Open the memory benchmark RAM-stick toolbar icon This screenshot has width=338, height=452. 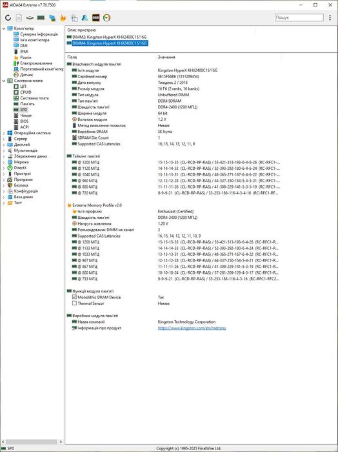(x=41, y=18)
